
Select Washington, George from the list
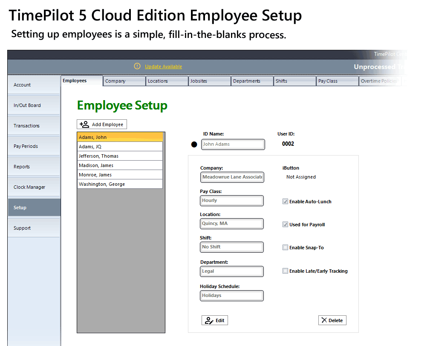pos(120,184)
